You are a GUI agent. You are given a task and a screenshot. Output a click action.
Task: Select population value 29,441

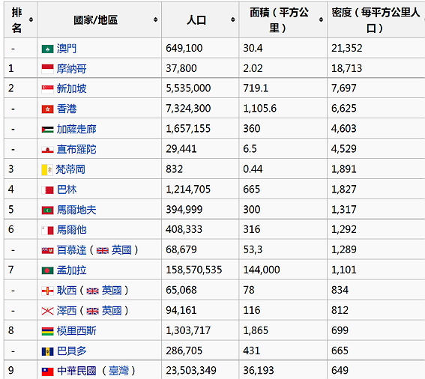click(x=181, y=149)
